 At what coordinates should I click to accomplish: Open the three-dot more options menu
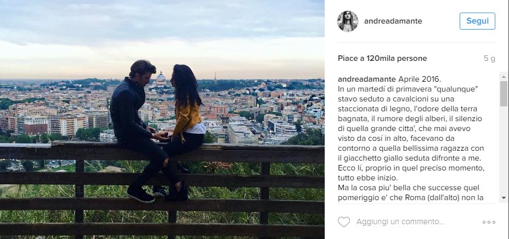pyautogui.click(x=489, y=222)
